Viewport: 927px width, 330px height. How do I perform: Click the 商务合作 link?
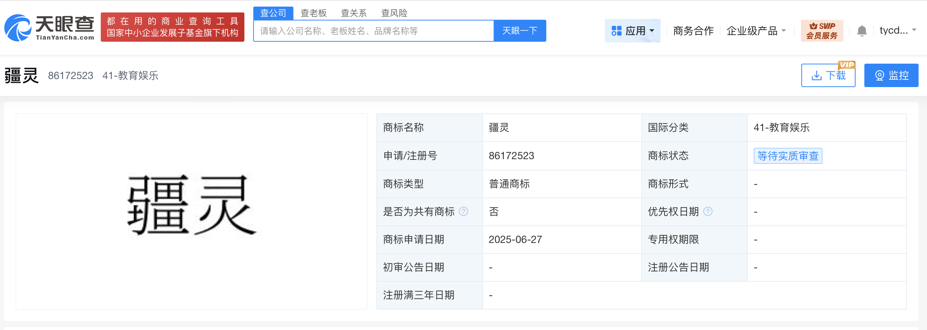tap(693, 31)
